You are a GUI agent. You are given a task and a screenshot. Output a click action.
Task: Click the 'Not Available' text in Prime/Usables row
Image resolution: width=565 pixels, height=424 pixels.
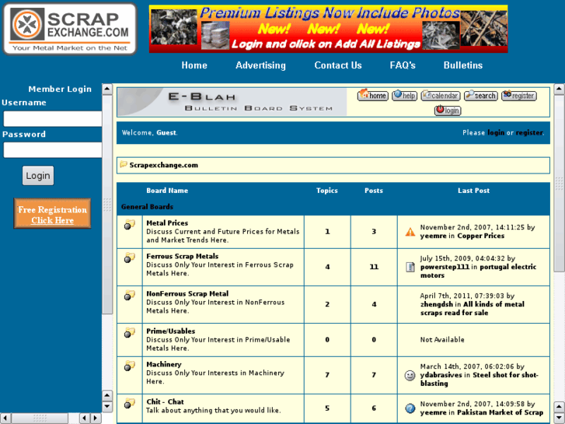[442, 339]
